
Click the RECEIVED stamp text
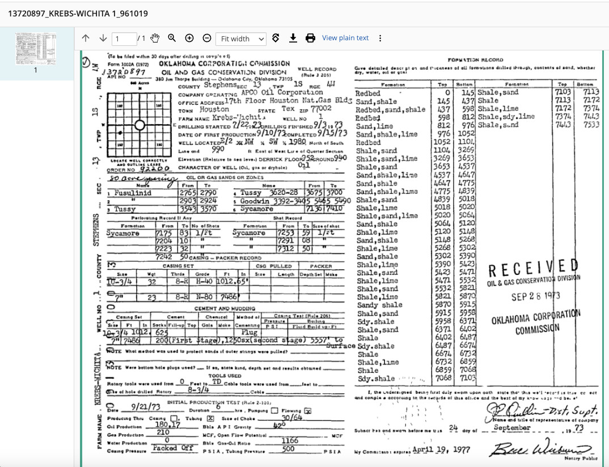[x=533, y=268]
